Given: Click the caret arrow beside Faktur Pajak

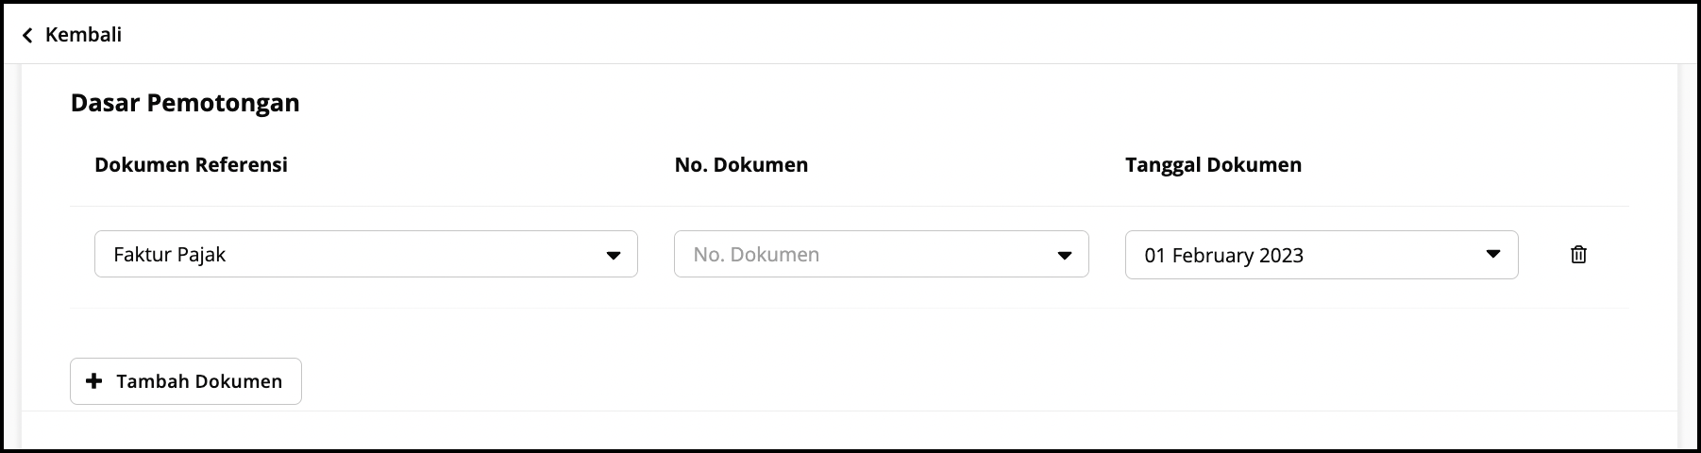Looking at the screenshot, I should [x=613, y=255].
